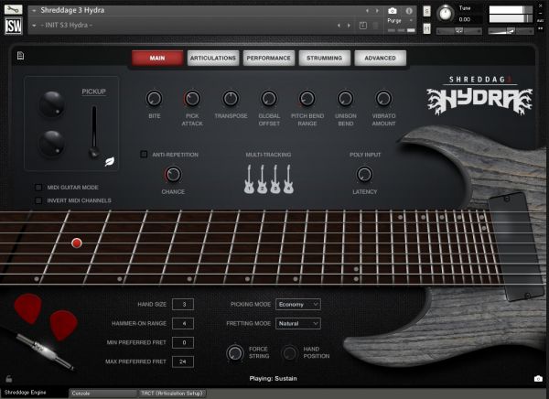Click the Max Preferred Fret value field
The width and height of the screenshot is (549, 399).
[x=183, y=361]
